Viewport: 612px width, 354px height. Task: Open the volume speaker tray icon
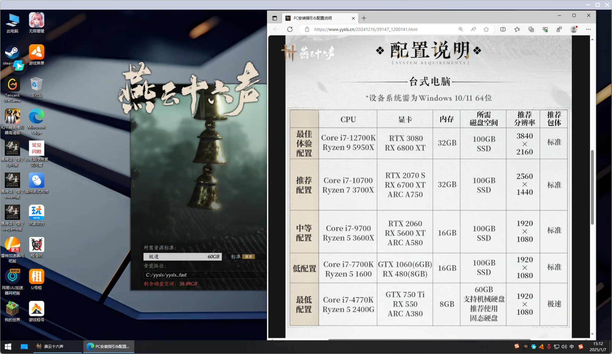(564, 346)
